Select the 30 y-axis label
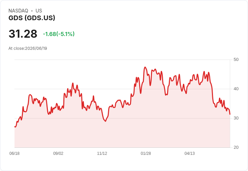The height and width of the screenshot is (171, 248). click(236, 118)
